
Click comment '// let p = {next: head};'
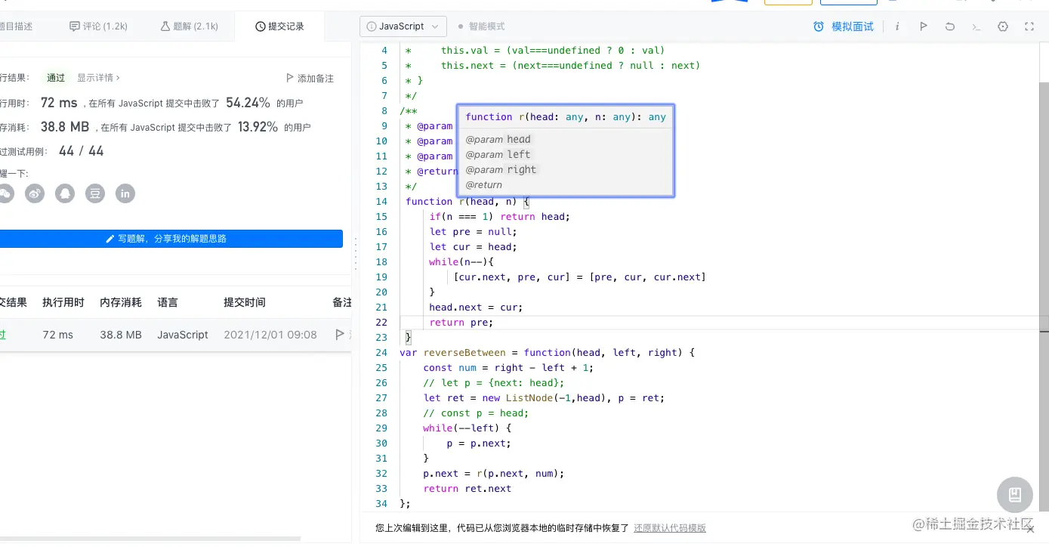coord(495,383)
